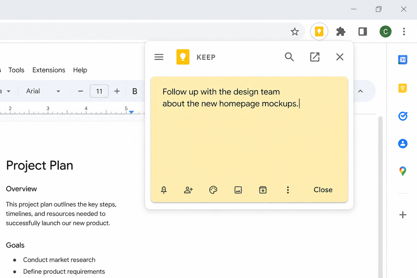Open Google Calendar in the side panel
Image resolution: width=417 pixels, height=278 pixels.
coord(403,60)
